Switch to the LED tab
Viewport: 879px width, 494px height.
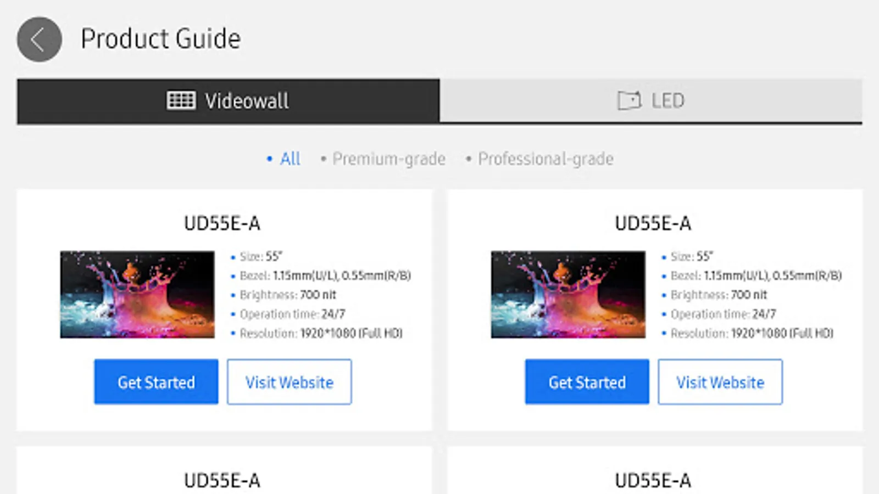[x=651, y=101]
